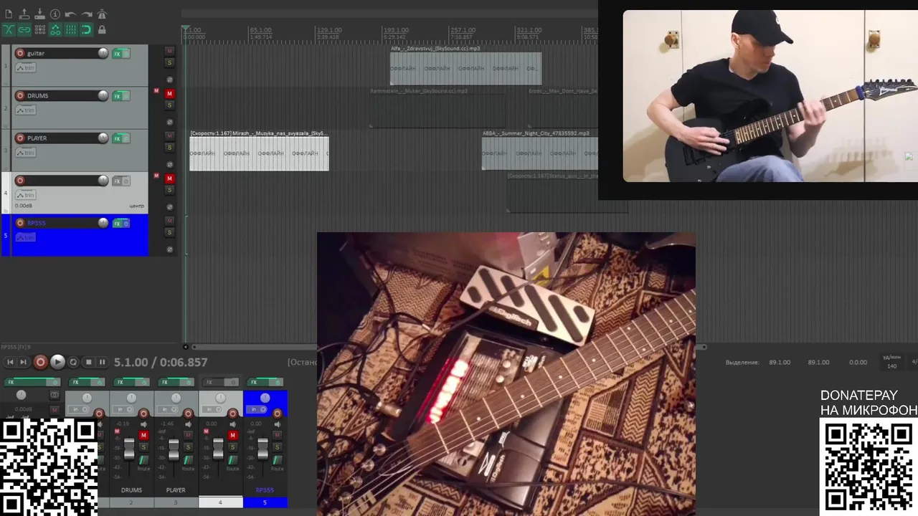918x516 pixels.
Task: Invert phase on the DRUMS track
Action: (169, 122)
